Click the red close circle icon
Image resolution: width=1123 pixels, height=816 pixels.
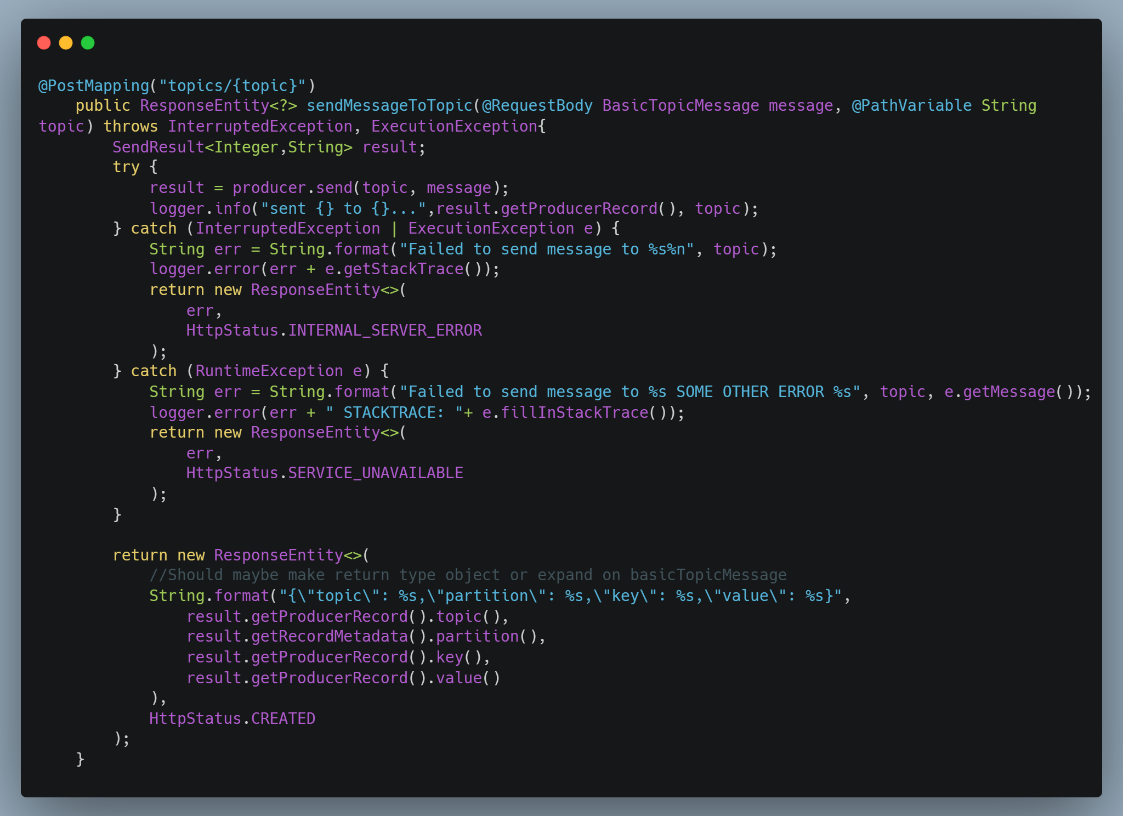coord(44,42)
